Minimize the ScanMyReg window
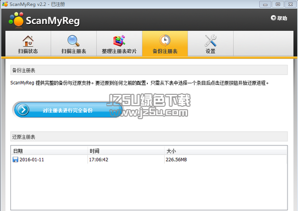Viewport: 298px width, 211px height. [265, 4]
